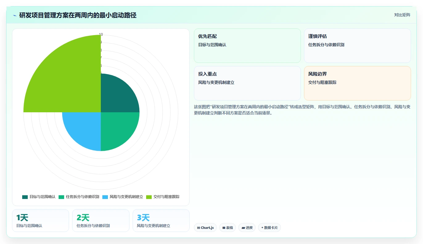This screenshot has height=244, width=423.
Task: Click the legend label 目标与范围确认
Action: point(43,197)
